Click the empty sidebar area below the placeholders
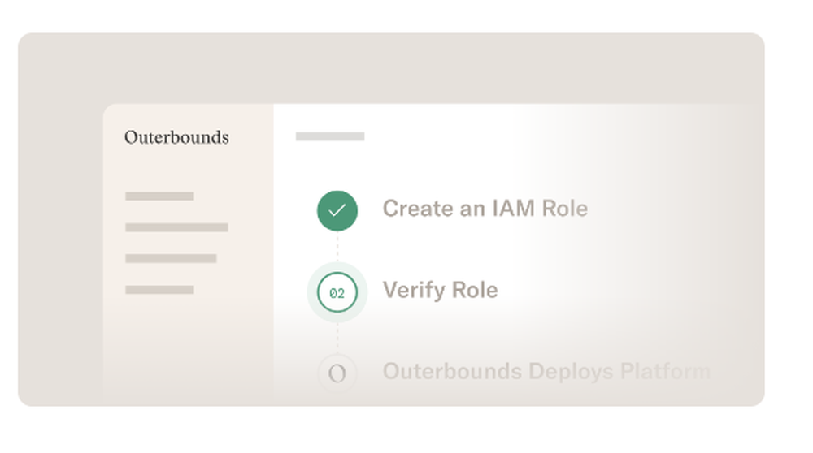The height and width of the screenshot is (453, 813). tap(187, 349)
